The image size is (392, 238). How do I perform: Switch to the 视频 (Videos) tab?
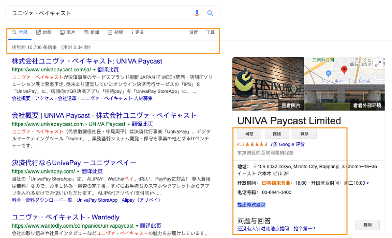coord(115,32)
